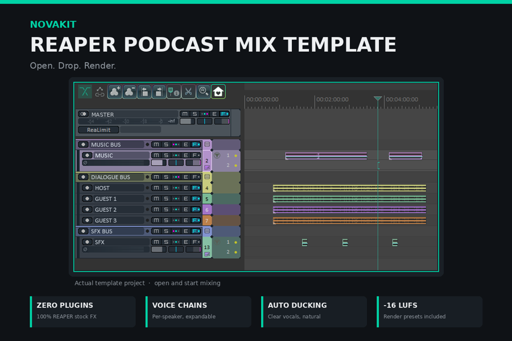Click the SFX track meter icon below number 13
512x341 pixels.
pyautogui.click(x=207, y=254)
